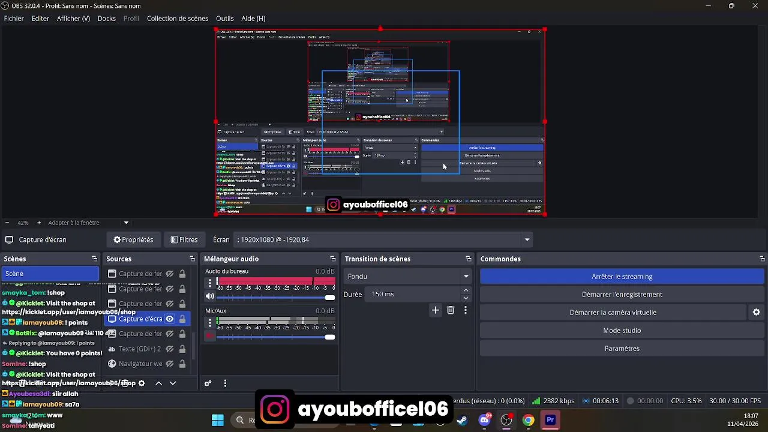
Task: Open transition properties three-dot icon
Action: pyautogui.click(x=465, y=310)
